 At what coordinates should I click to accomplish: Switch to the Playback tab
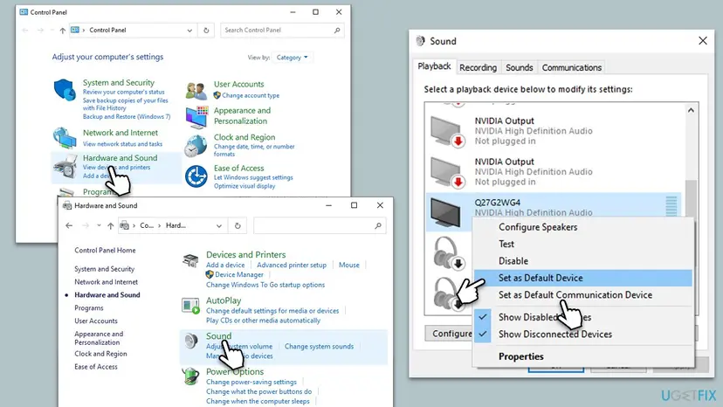pyautogui.click(x=434, y=66)
